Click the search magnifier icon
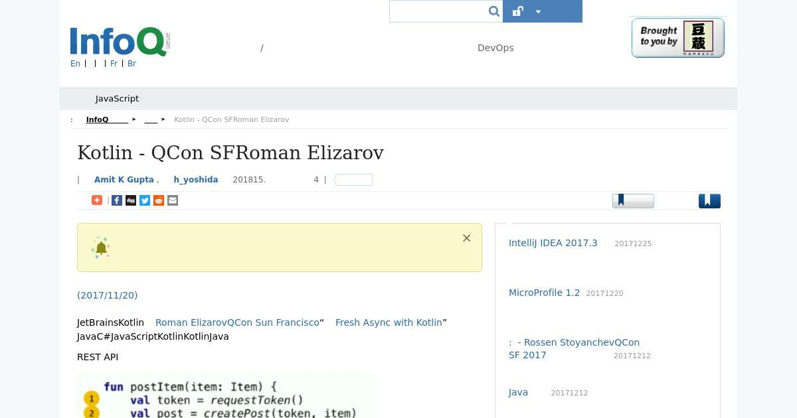 494,11
